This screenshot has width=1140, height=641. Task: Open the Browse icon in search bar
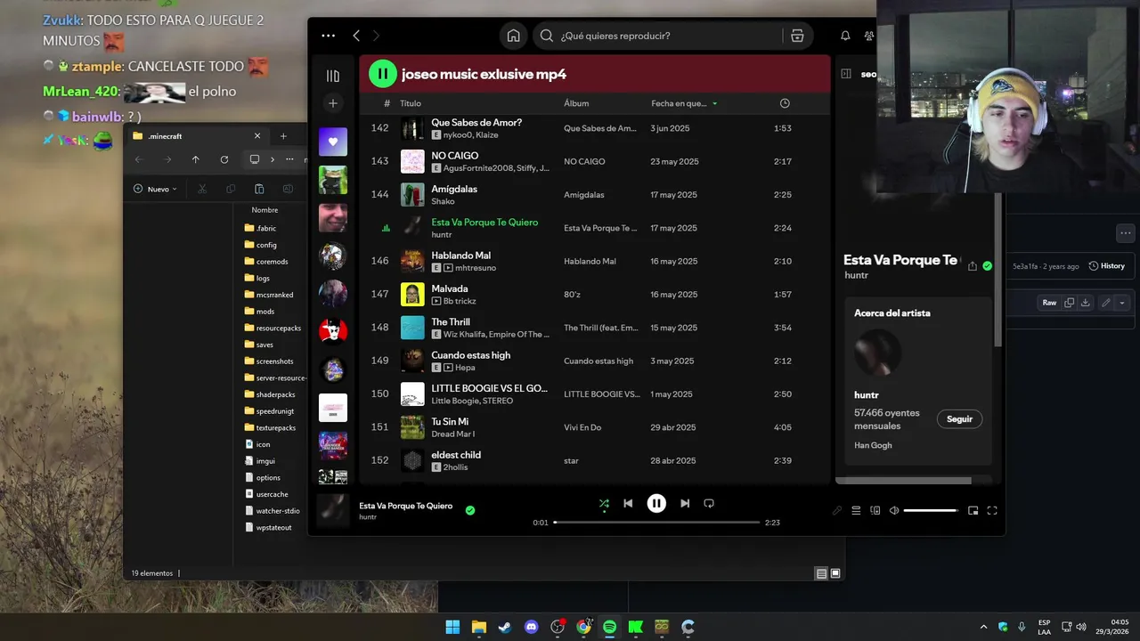pos(797,36)
